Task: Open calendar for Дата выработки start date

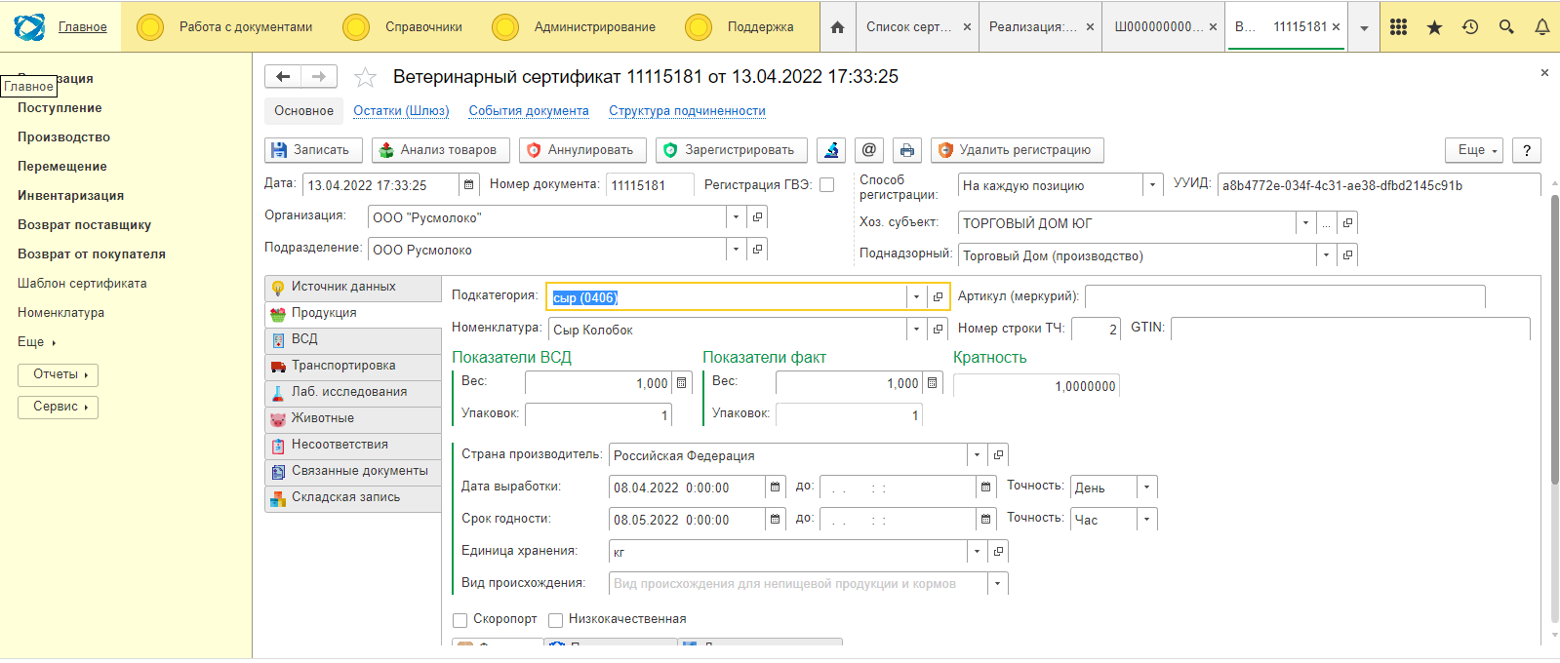Action: click(x=775, y=487)
